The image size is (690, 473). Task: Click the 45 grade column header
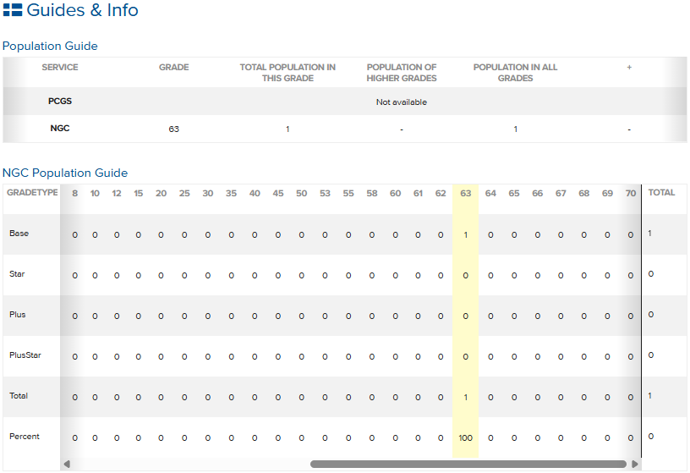(278, 193)
